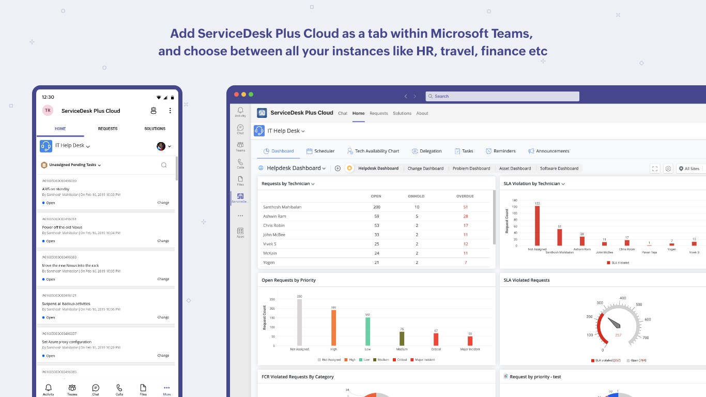This screenshot has width=706, height=397.
Task: Tap the mobile REQUESTS tab
Action: pos(108,129)
